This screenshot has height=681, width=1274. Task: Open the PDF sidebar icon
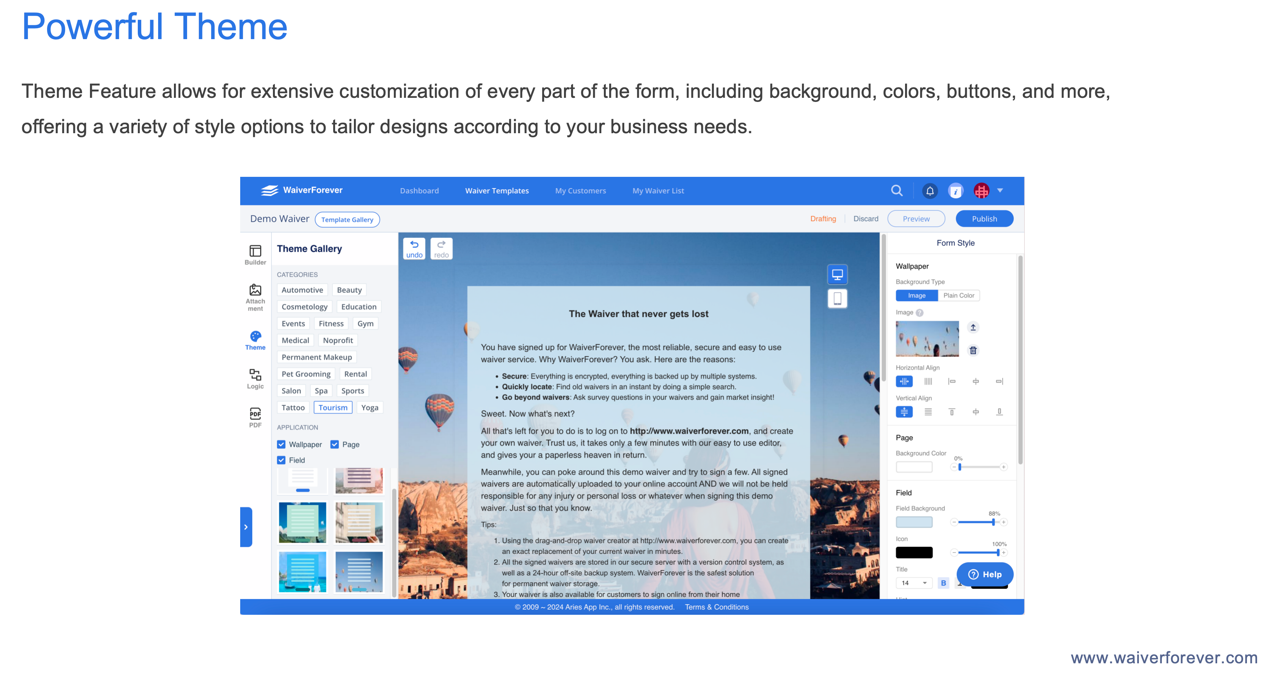255,417
